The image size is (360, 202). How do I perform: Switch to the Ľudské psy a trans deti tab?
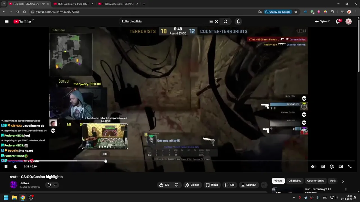tap(73, 4)
